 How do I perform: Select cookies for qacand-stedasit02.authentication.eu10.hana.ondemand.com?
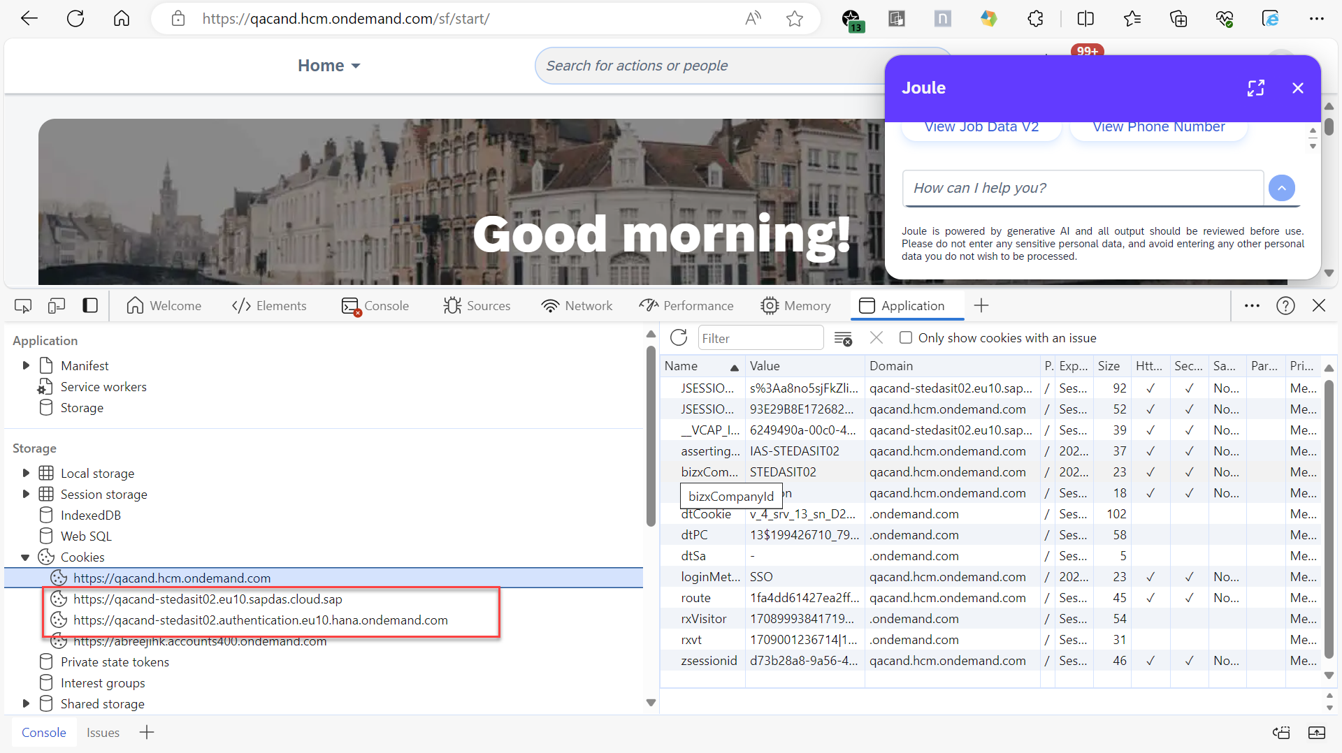click(261, 620)
